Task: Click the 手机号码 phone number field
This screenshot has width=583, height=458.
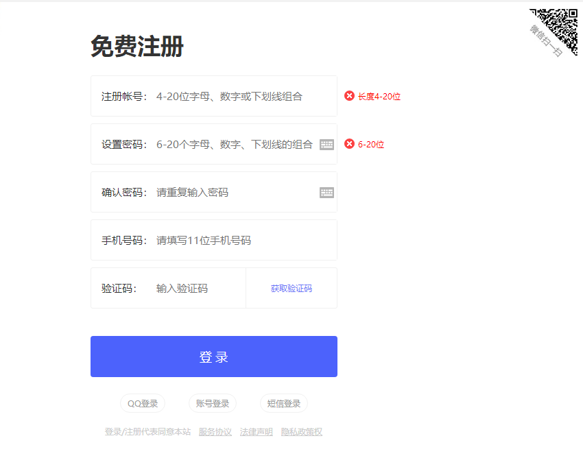Action: [240, 241]
